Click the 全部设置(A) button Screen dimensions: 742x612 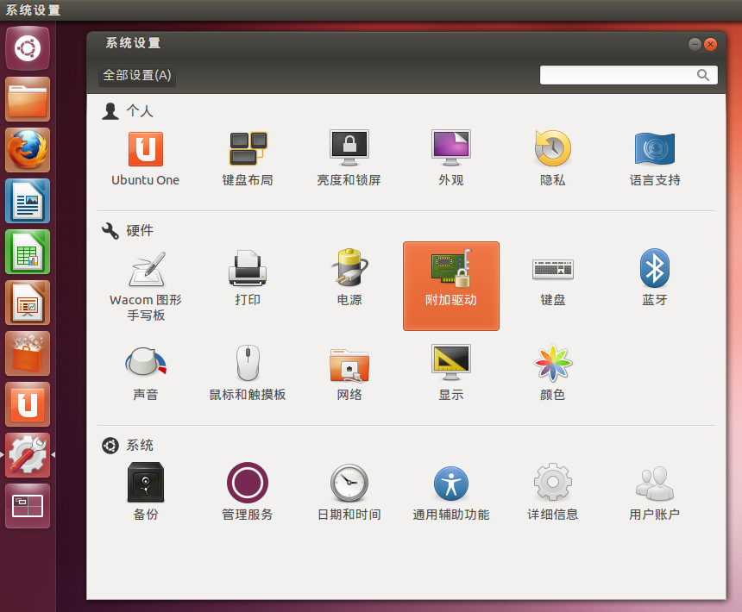tap(137, 75)
